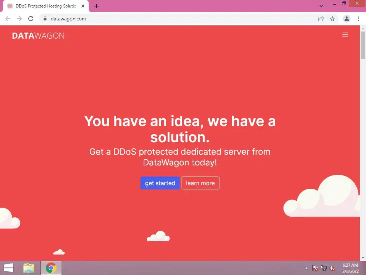Share this page via the share icon

[x=321, y=19]
